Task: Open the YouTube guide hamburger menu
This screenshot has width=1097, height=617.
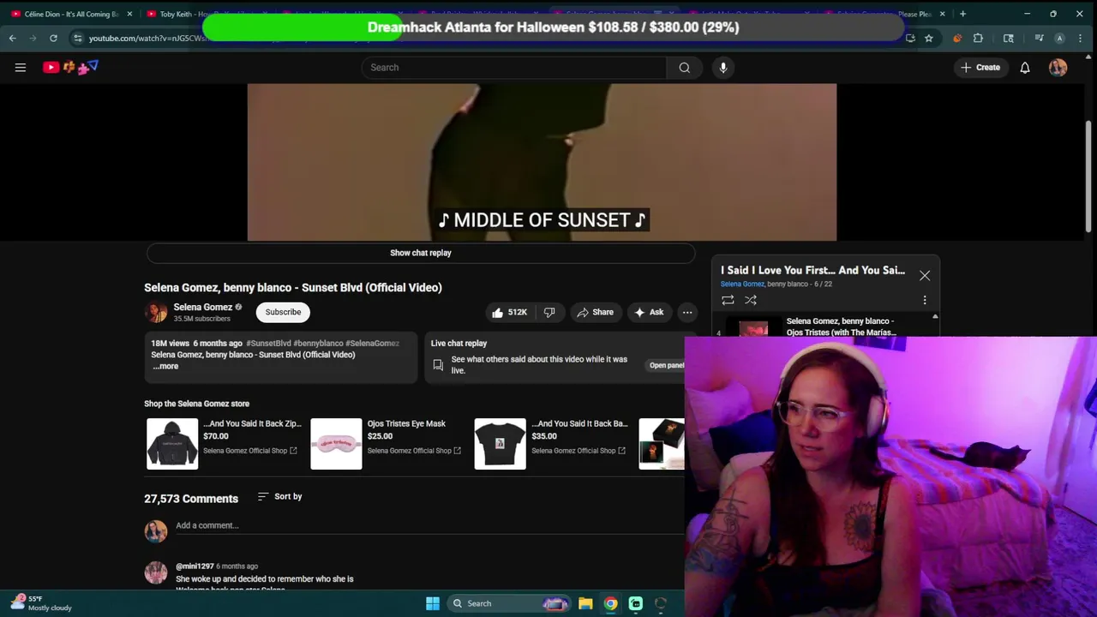Action: coord(21,68)
